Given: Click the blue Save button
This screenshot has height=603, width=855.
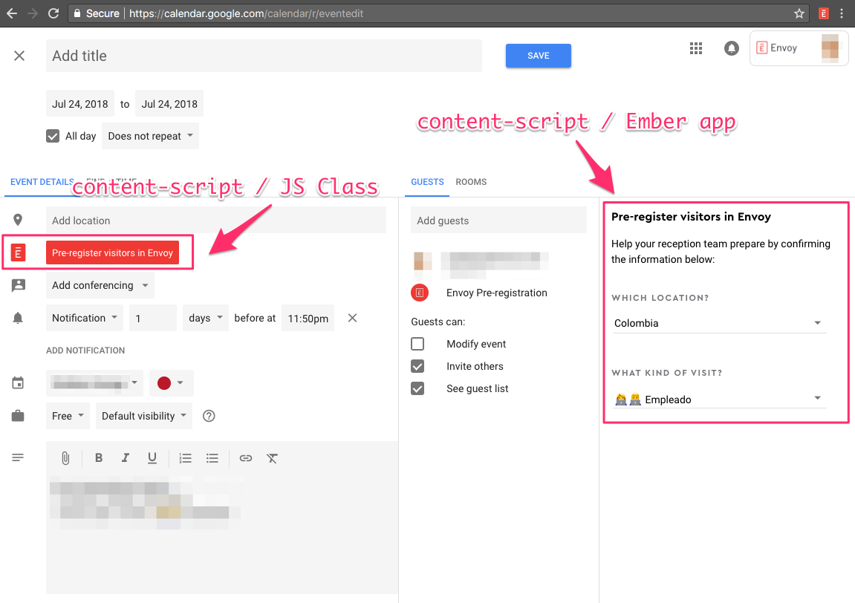Looking at the screenshot, I should point(539,56).
